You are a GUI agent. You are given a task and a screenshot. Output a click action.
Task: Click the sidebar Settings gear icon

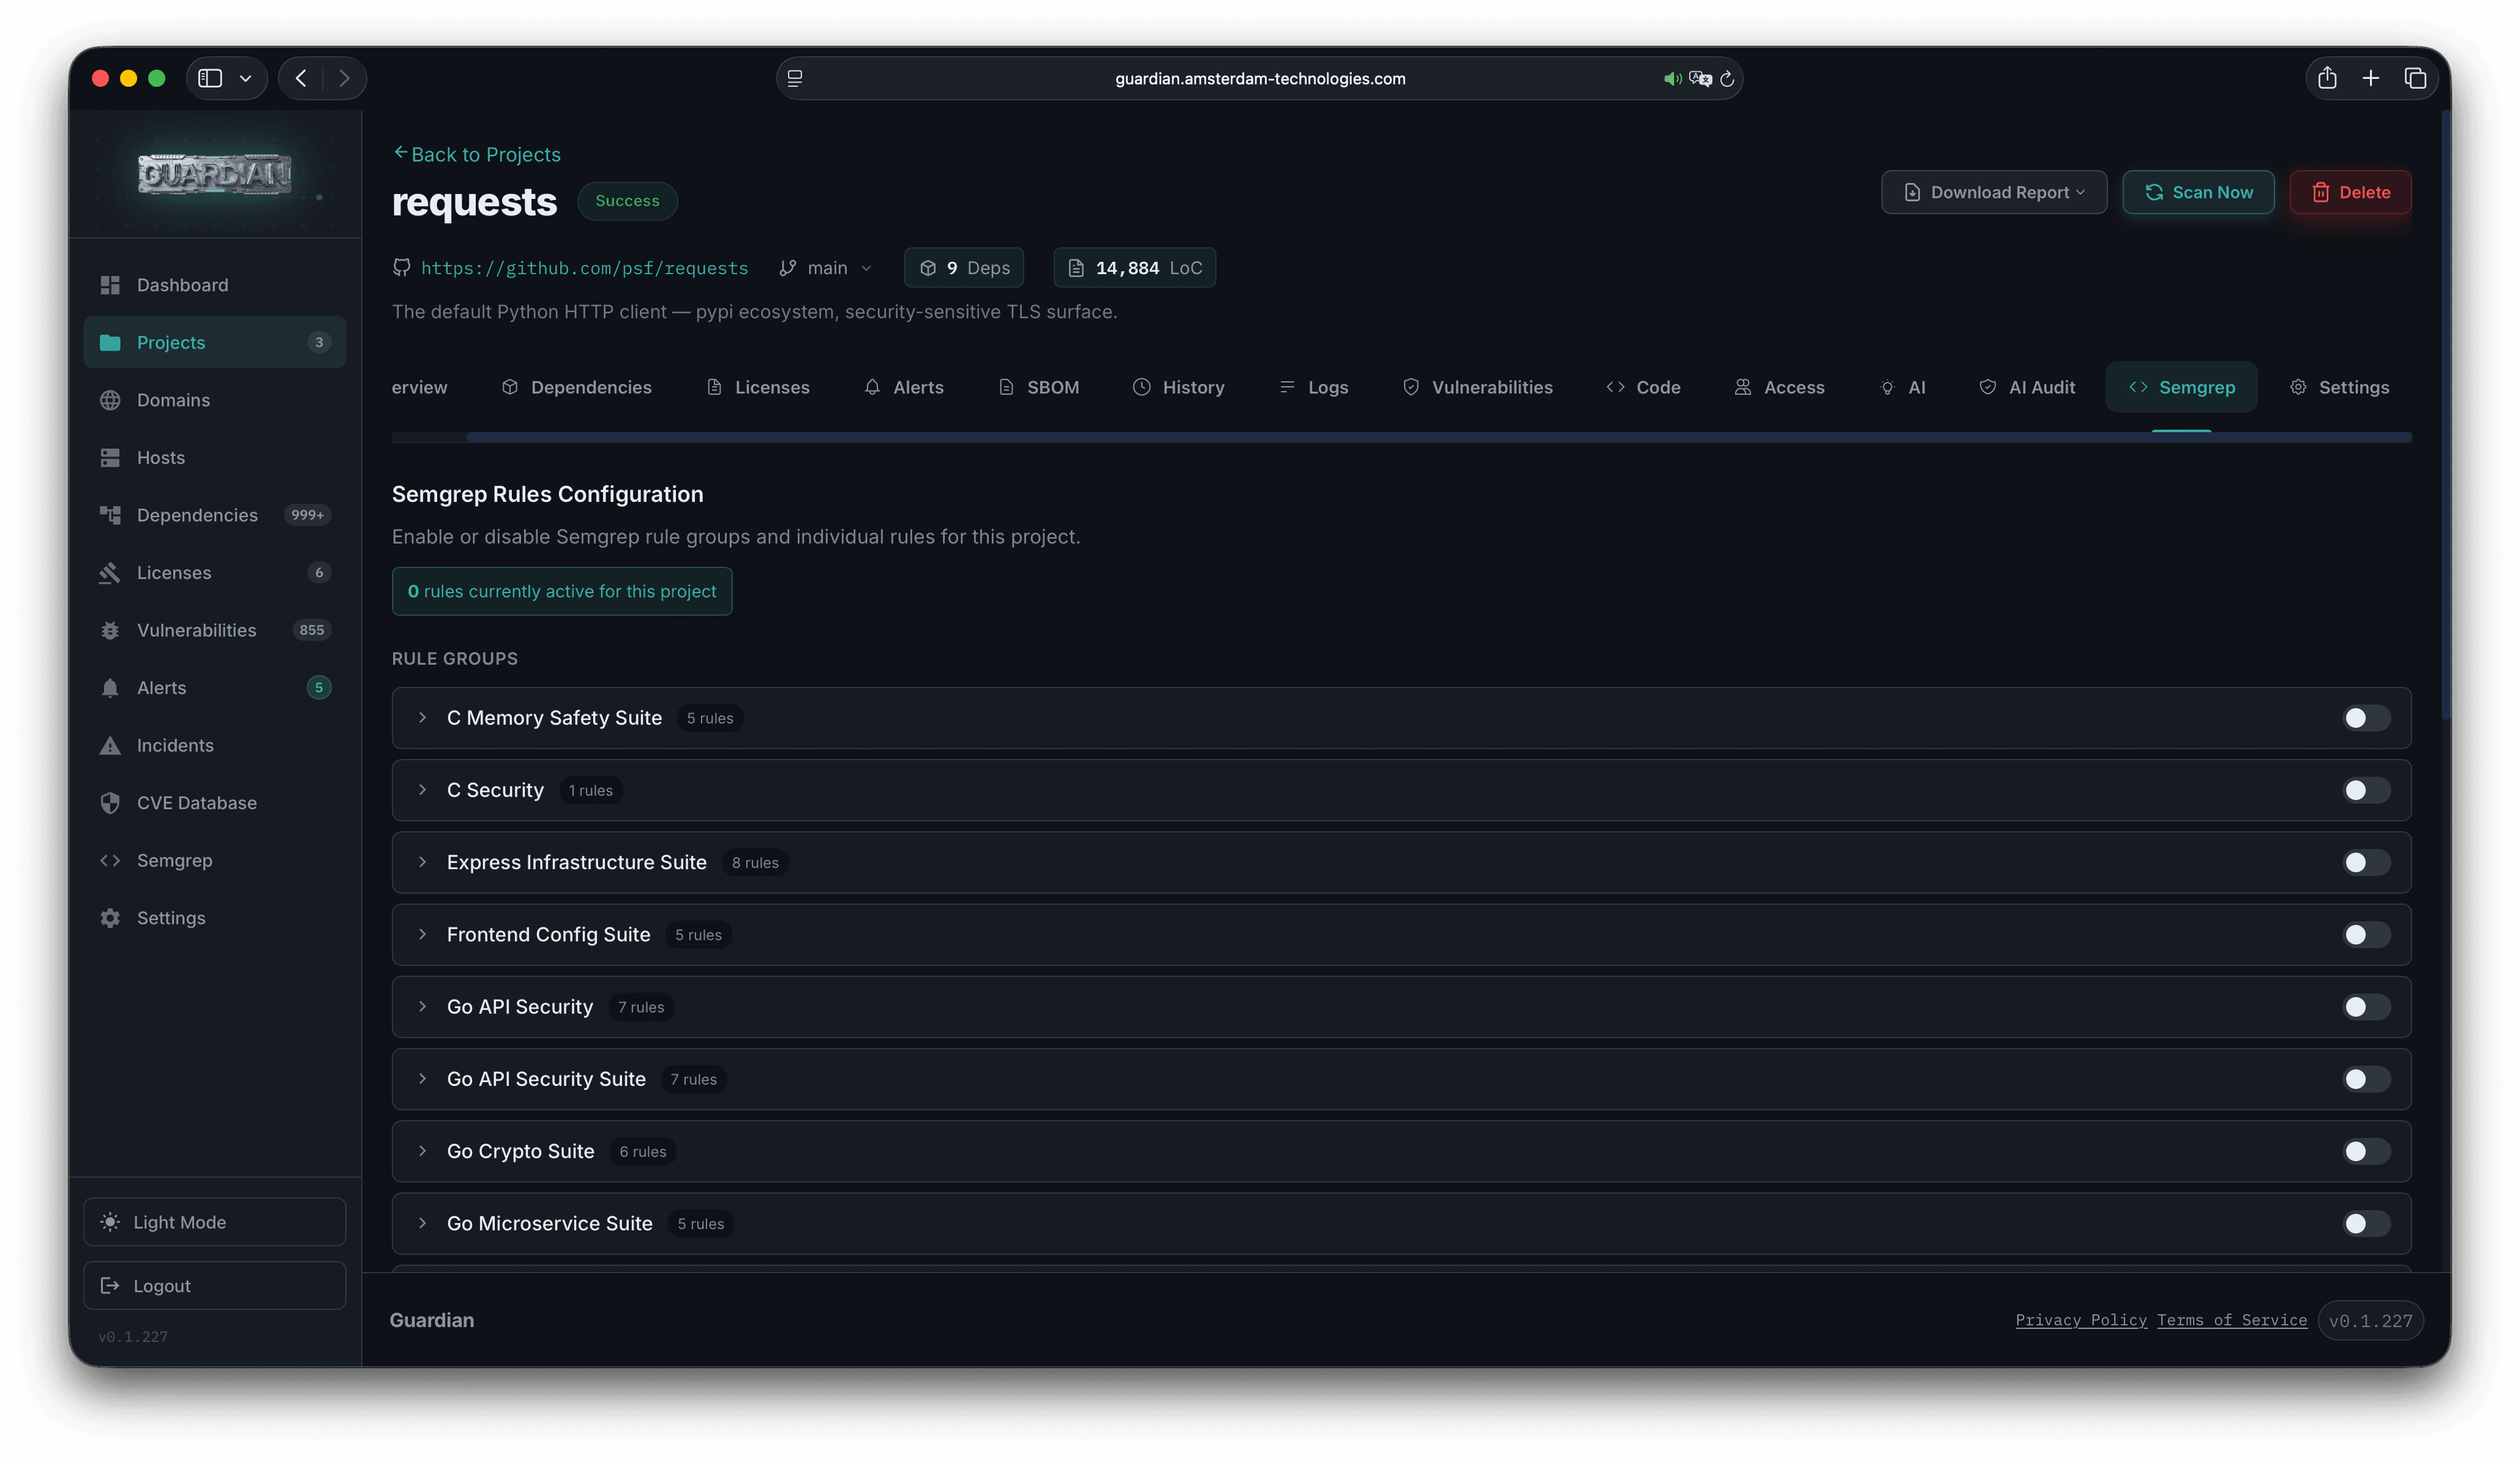point(110,918)
